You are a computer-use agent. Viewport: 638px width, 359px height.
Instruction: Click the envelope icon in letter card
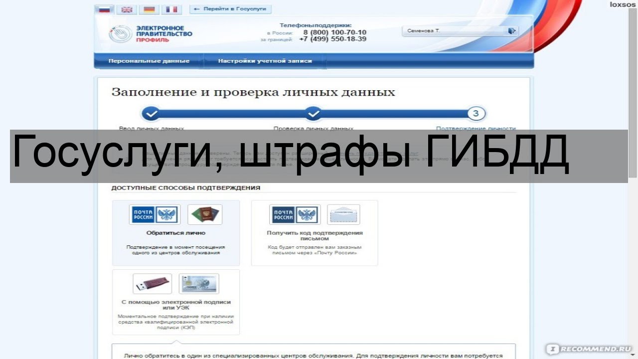pyautogui.click(x=343, y=215)
